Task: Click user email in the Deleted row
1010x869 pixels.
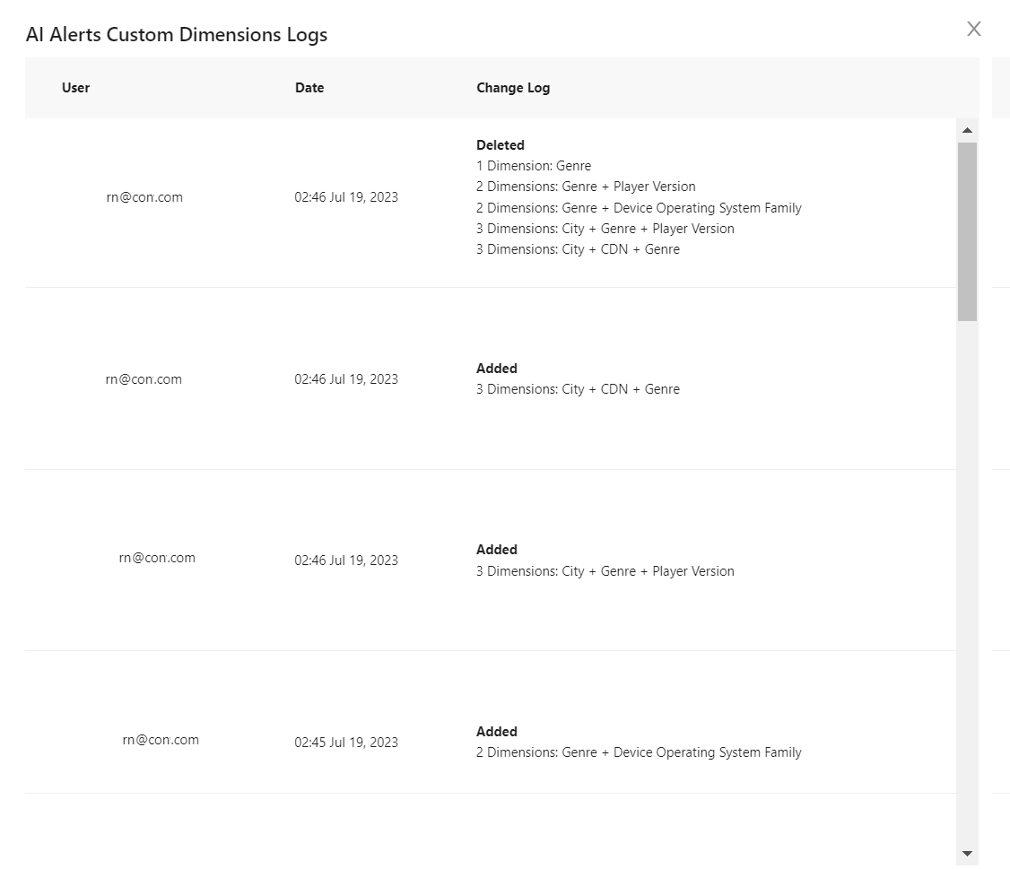Action: click(144, 197)
